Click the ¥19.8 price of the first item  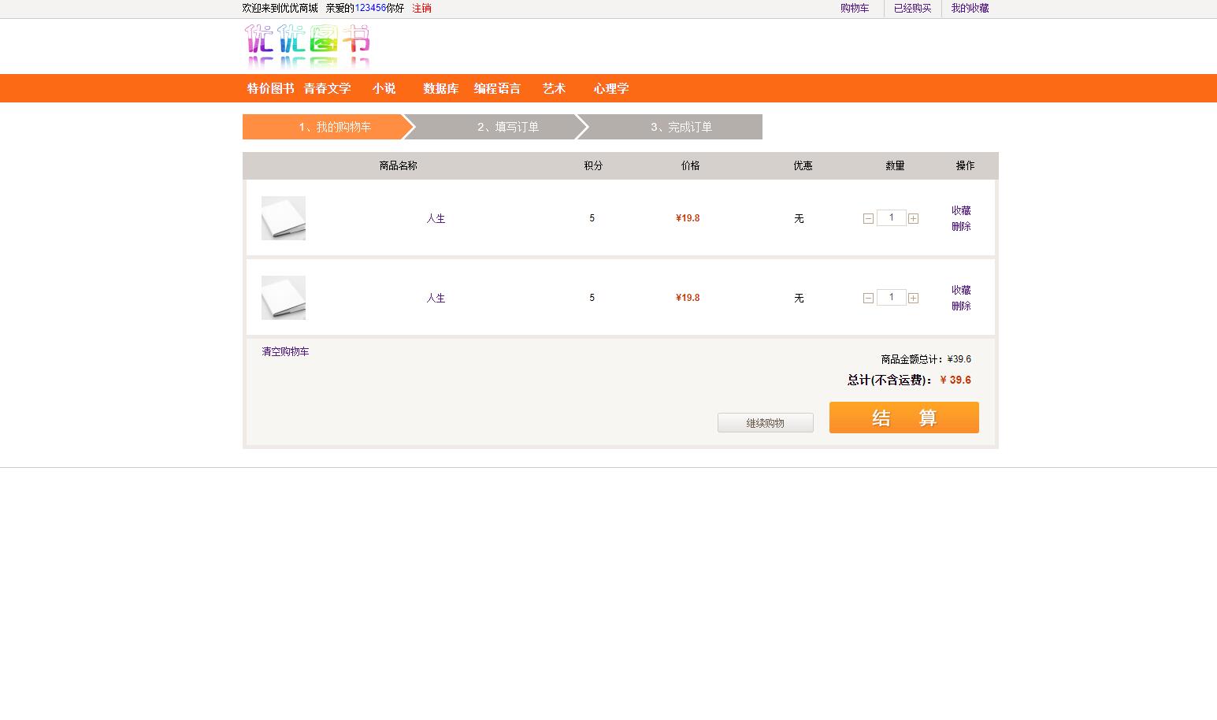[688, 218]
